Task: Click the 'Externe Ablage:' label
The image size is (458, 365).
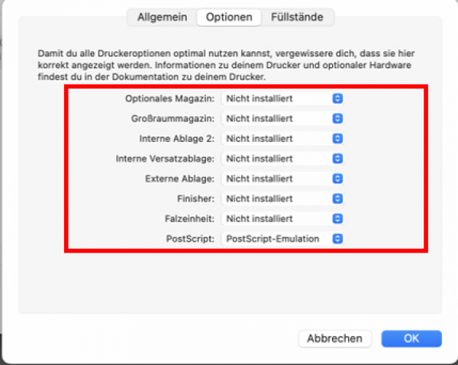Action: [x=179, y=179]
